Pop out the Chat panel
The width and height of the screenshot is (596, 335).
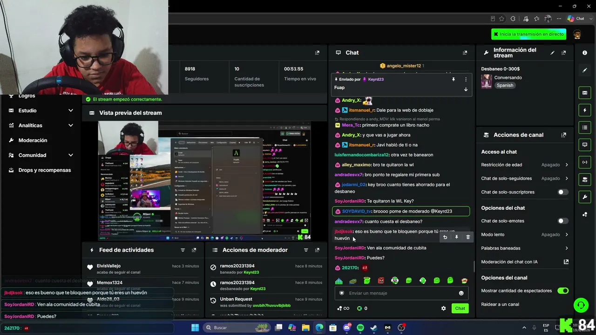pos(465,53)
